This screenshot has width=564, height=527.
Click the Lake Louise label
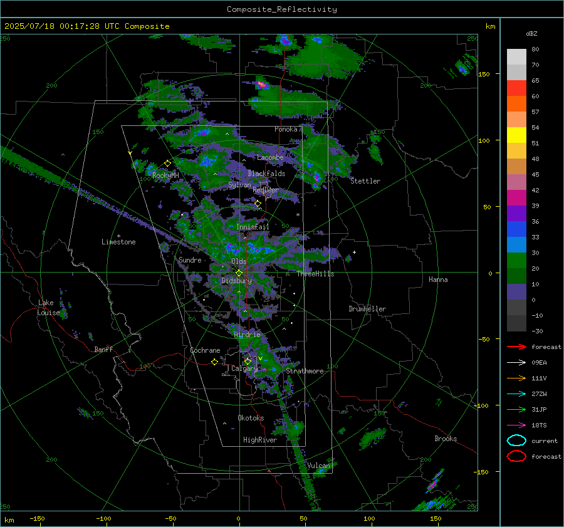(48, 308)
